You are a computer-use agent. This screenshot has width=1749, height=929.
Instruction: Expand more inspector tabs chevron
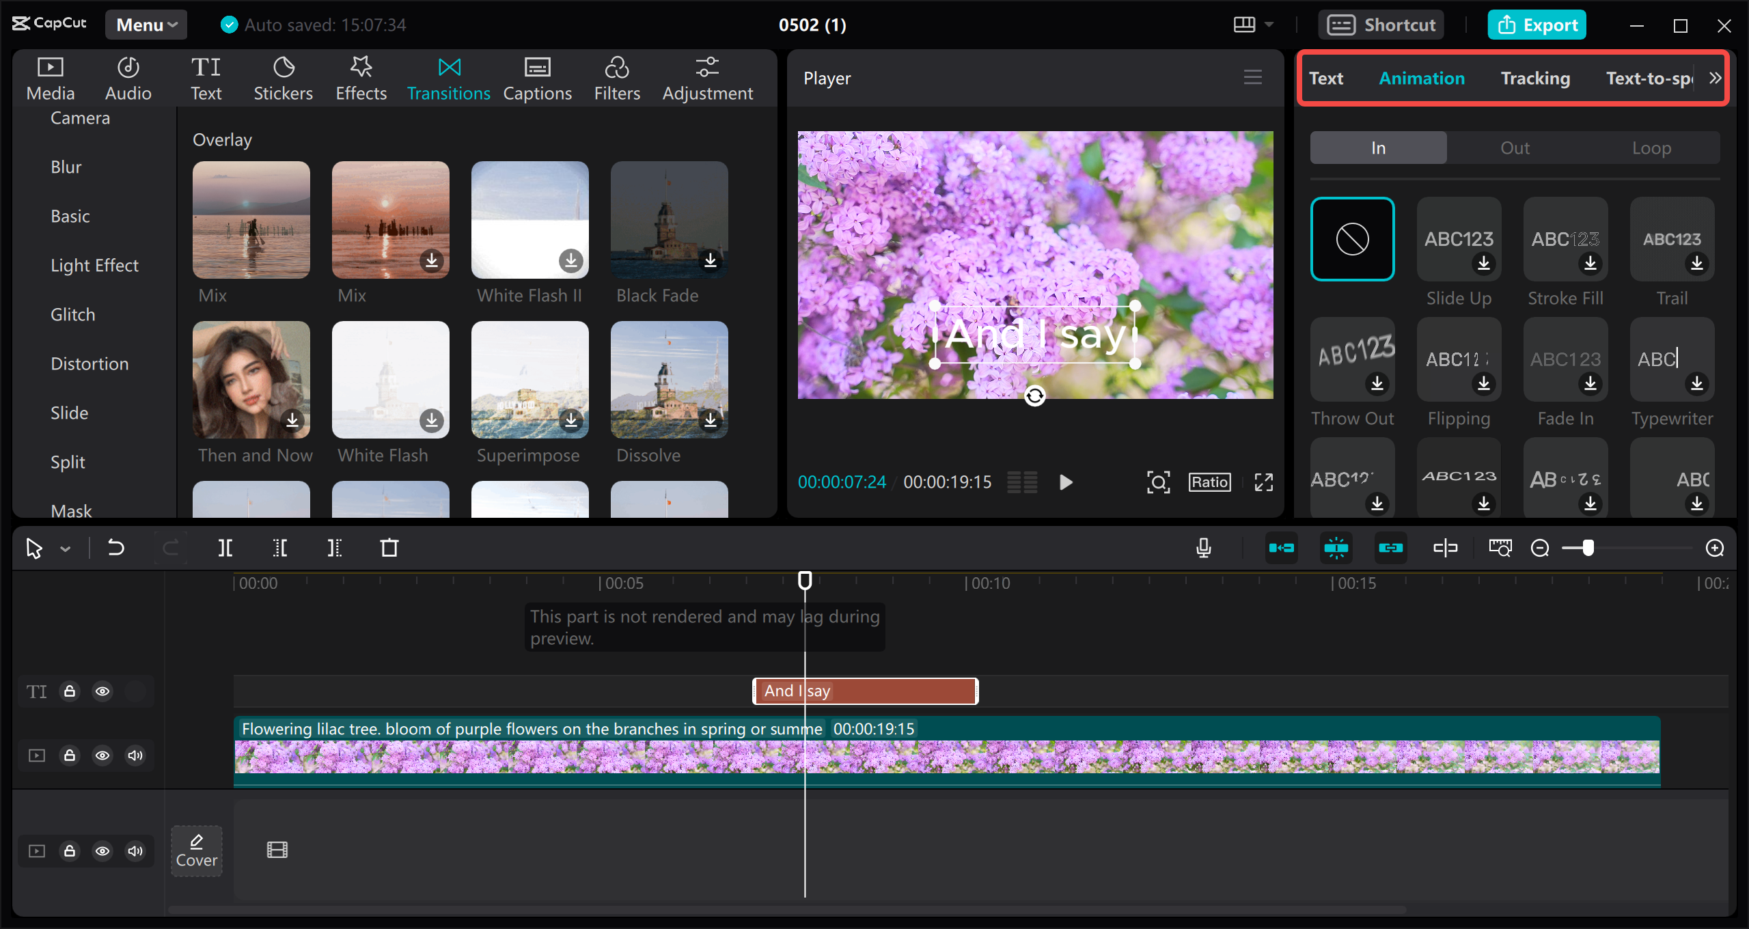click(x=1715, y=78)
